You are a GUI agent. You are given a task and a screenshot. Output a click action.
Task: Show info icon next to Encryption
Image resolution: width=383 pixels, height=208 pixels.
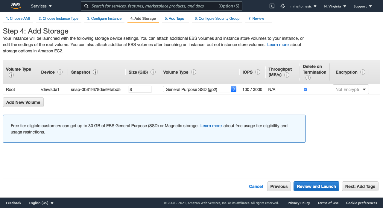(363, 72)
